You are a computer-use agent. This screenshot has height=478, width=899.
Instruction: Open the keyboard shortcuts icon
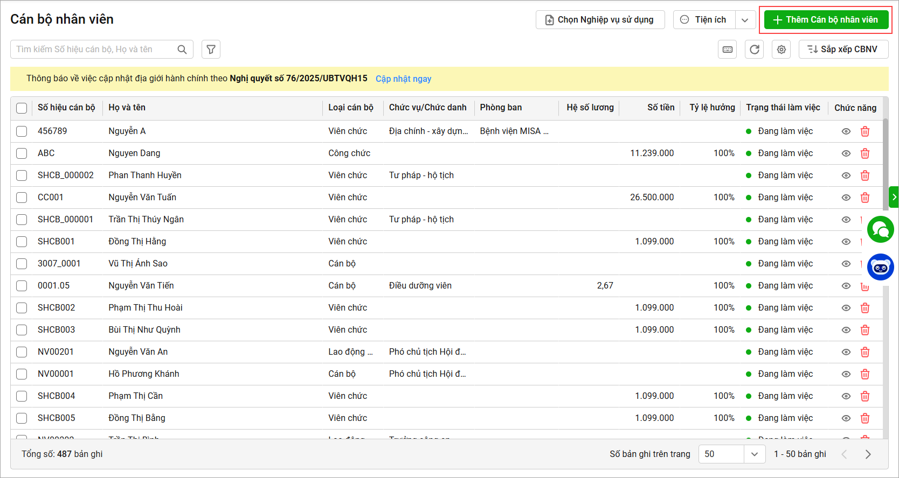(x=727, y=50)
